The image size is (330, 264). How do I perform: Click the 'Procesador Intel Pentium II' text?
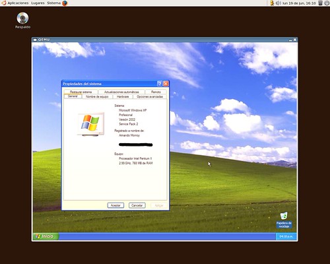pos(135,158)
